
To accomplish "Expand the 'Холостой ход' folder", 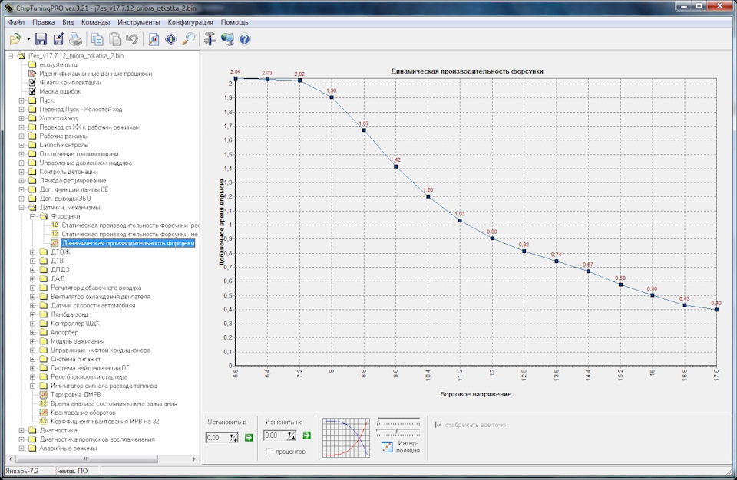I will (21, 118).
